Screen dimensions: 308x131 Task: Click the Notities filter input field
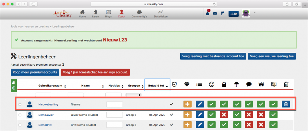pos(113,95)
